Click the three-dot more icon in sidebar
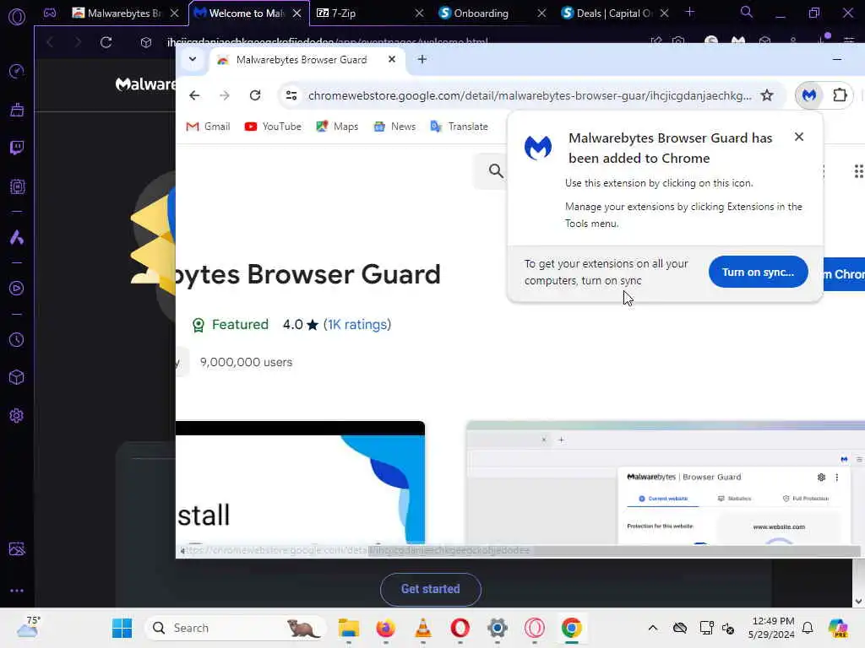 17,590
